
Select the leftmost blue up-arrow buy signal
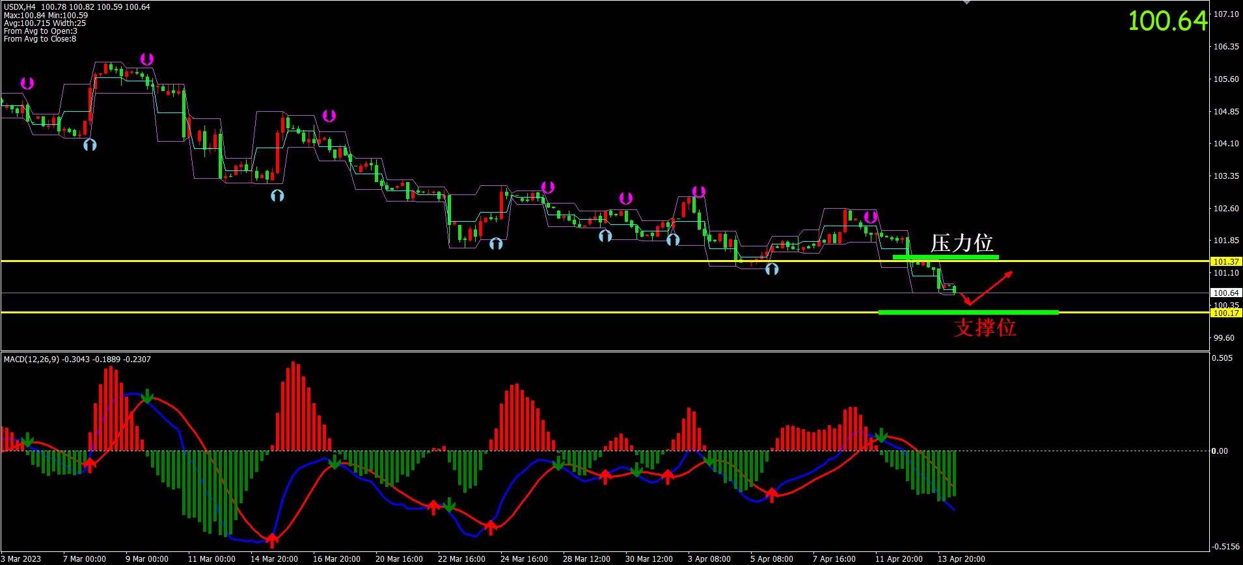coord(90,145)
